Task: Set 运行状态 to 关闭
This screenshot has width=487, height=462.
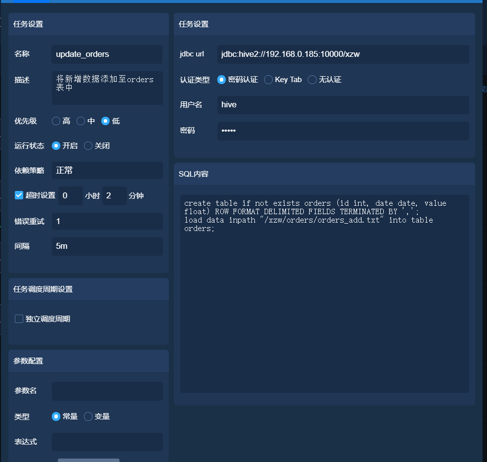Action: tap(88, 145)
